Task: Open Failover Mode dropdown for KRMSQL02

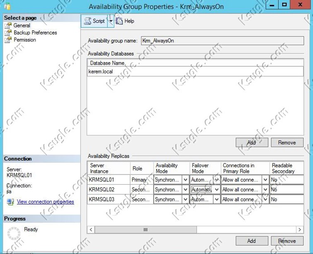Action: (217, 189)
